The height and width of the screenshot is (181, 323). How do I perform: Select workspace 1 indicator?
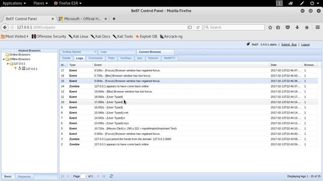click(279, 3)
